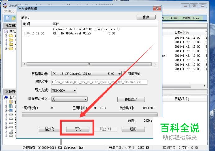
Task: Click the hard drive icon labeled W
Action: [11, 114]
